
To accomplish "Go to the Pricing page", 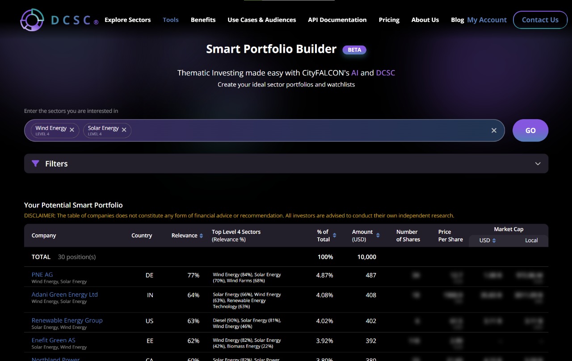I will click(x=389, y=20).
